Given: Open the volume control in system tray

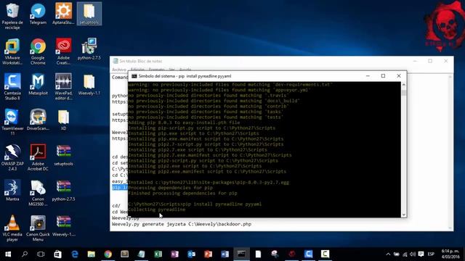Looking at the screenshot, I should coord(413,254).
